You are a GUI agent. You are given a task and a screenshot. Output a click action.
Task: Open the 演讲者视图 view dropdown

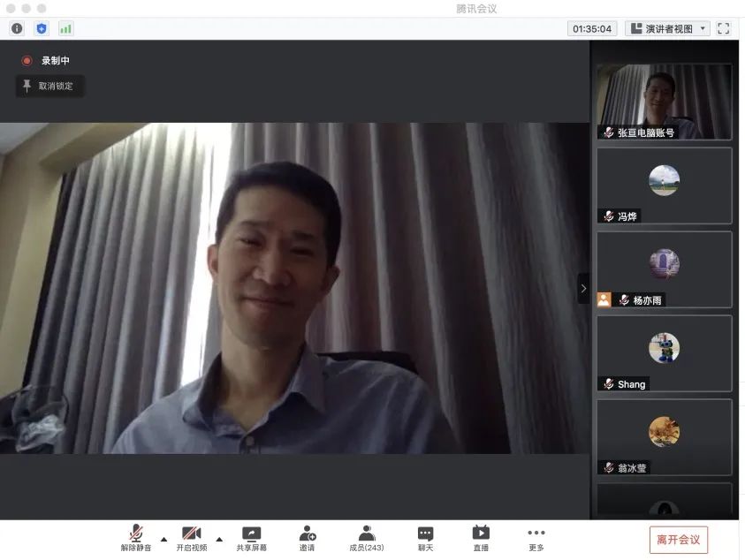(667, 28)
